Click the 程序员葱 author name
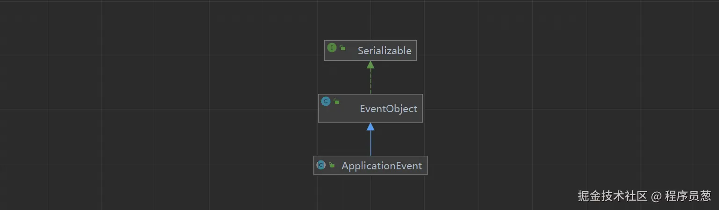Image resolution: width=719 pixels, height=210 pixels. point(688,196)
